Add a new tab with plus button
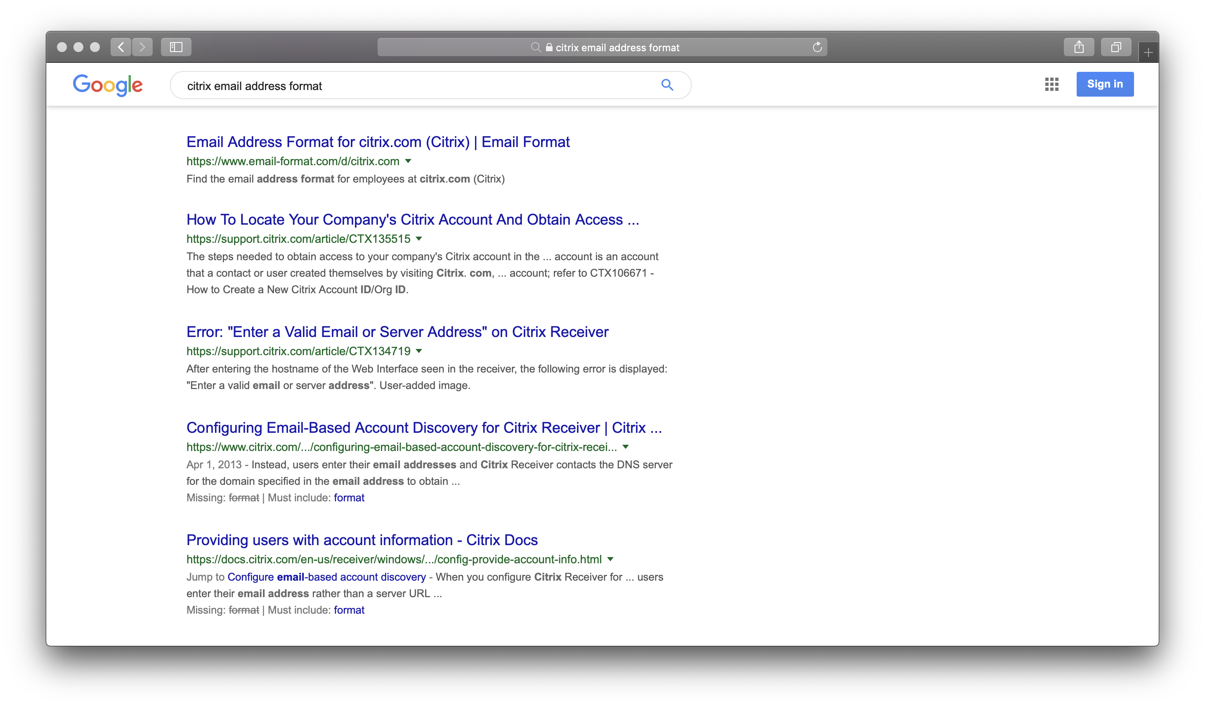Screen dimensions: 1205x707 click(1148, 53)
